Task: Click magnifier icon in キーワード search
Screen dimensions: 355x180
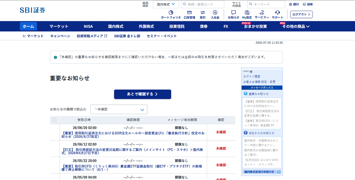Action: (251, 4)
